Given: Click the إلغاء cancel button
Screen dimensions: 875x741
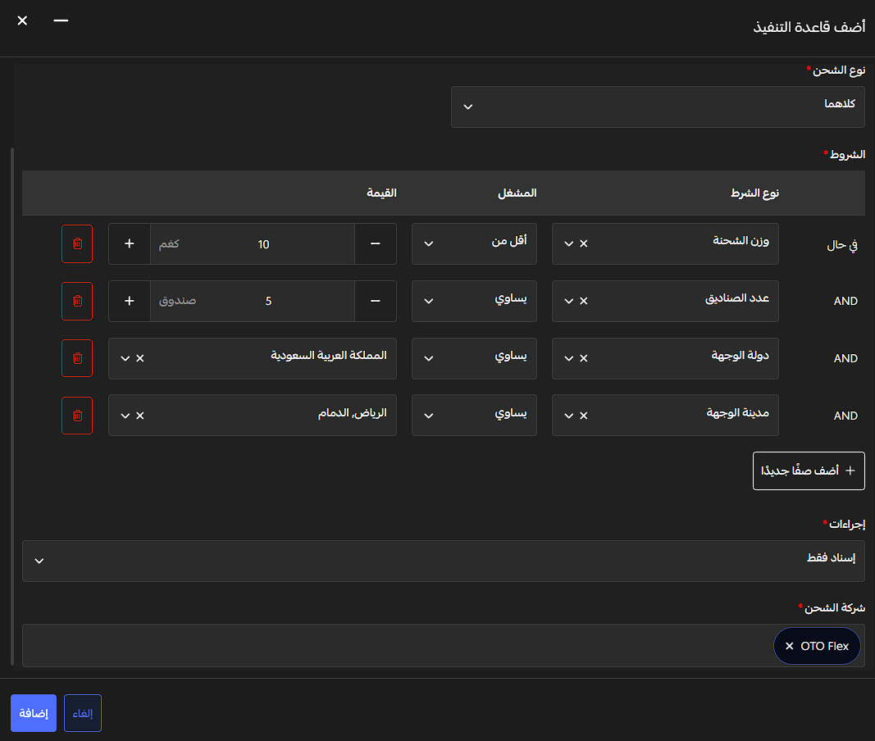Looking at the screenshot, I should point(83,713).
